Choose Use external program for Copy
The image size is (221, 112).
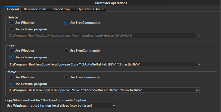pyautogui.click(x=11, y=57)
